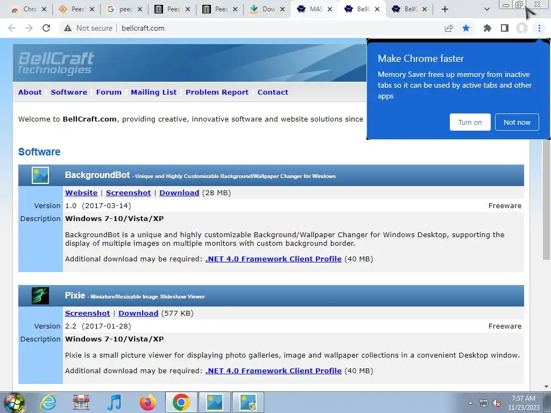This screenshot has width=551, height=413.
Task: Launch Internet Explorer from taskbar
Action: pyautogui.click(x=48, y=402)
